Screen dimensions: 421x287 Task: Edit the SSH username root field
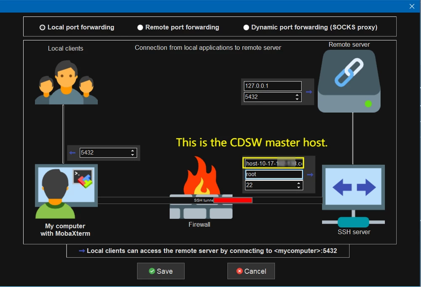pos(274,174)
